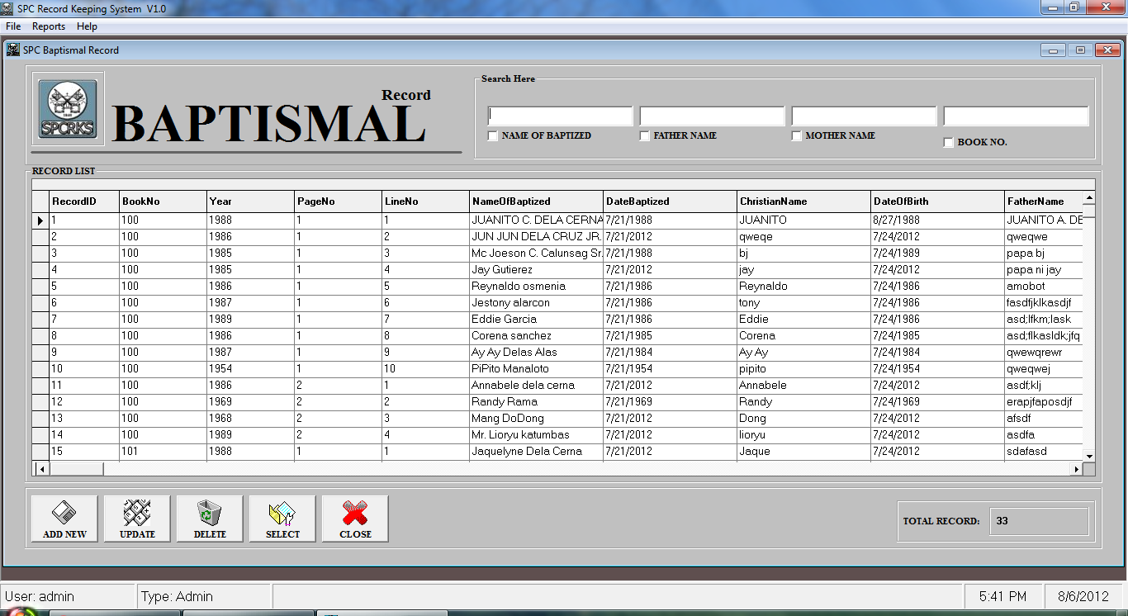Enable the NAME OF BAPTIZED checkbox
Screen dimensions: 1128x616
tap(493, 135)
